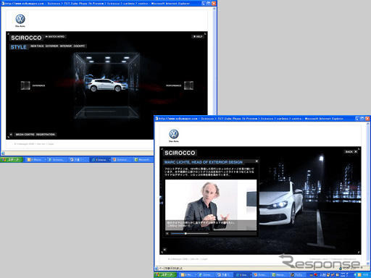Click the BACK button with the X
Screen dimensions: 371x278
point(351,152)
